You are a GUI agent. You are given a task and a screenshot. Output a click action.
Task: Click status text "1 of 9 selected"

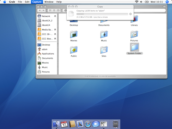91,76
